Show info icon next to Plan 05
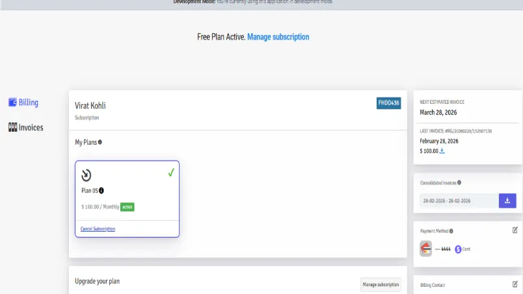 [x=101, y=190]
